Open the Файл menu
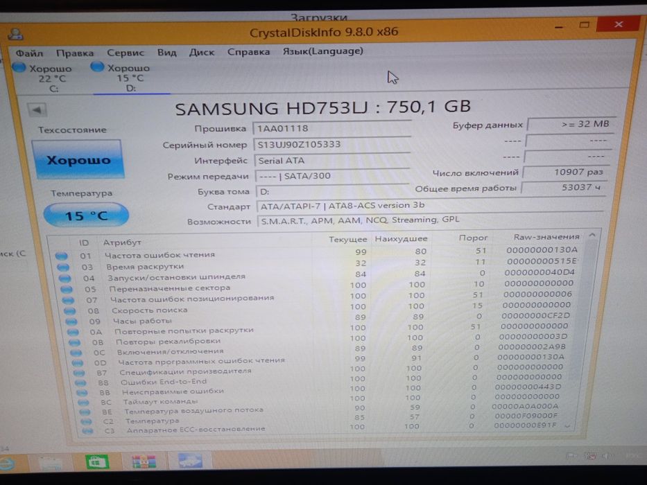Image resolution: width=647 pixels, height=485 pixels. (29, 53)
